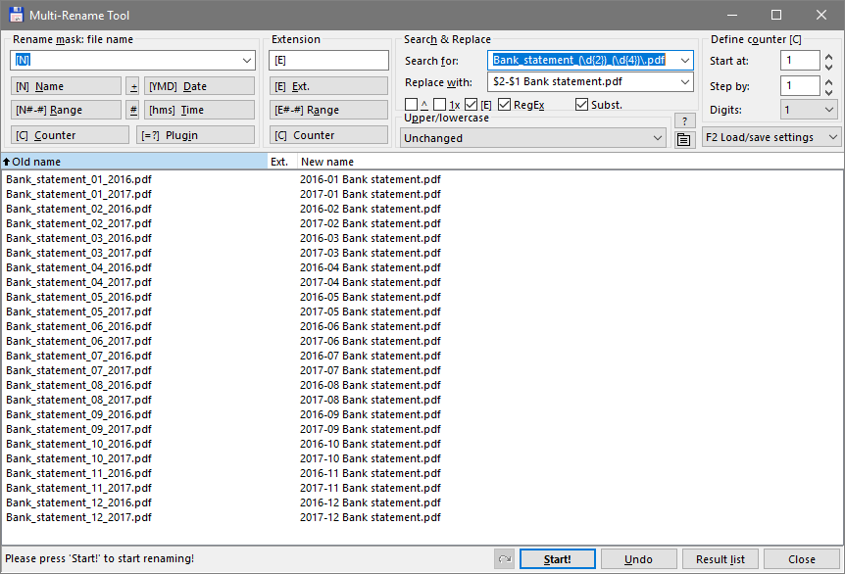Expand the Replace with combo box
Viewport: 845px width, 574px height.
pyautogui.click(x=686, y=81)
